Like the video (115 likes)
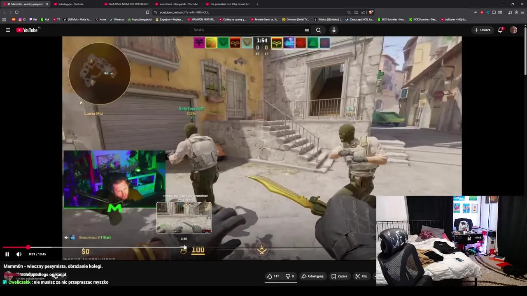This screenshot has width=527, height=296. [273, 276]
